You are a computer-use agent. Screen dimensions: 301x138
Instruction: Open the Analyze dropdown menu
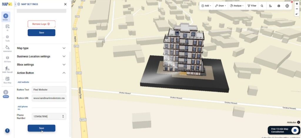237,6
